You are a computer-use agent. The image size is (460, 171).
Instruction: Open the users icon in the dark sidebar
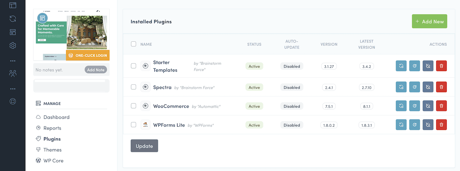(x=13, y=74)
